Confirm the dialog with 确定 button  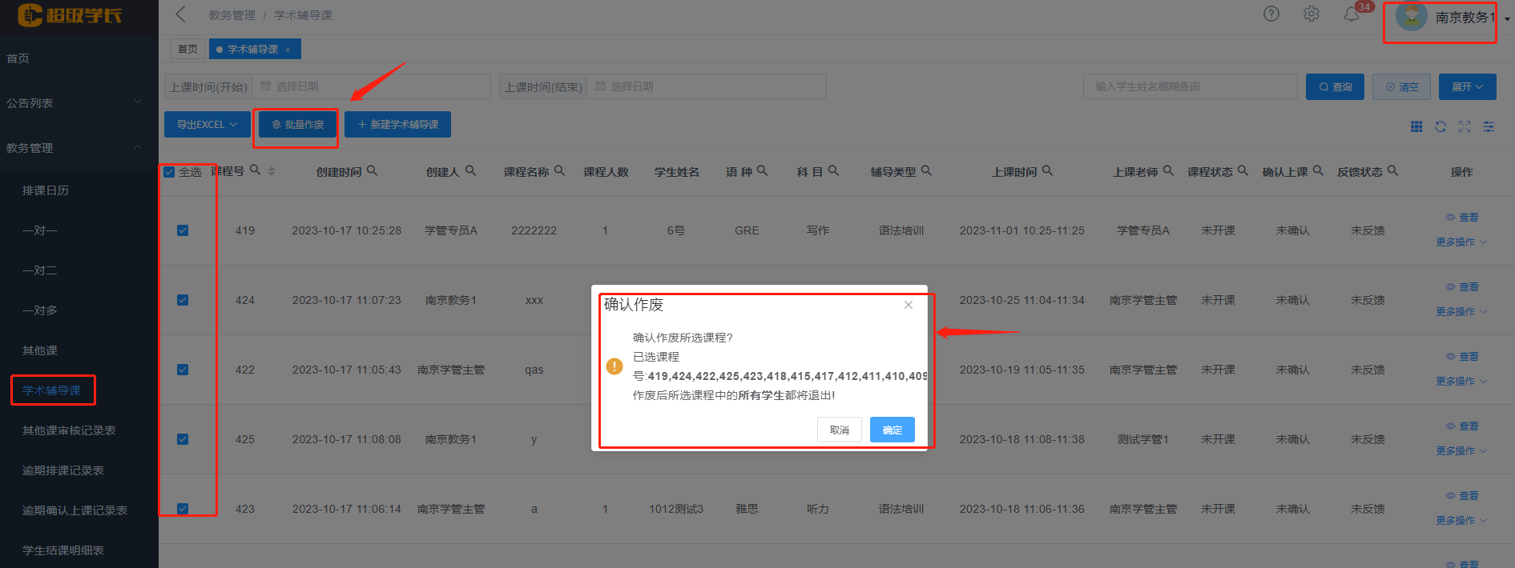click(892, 430)
